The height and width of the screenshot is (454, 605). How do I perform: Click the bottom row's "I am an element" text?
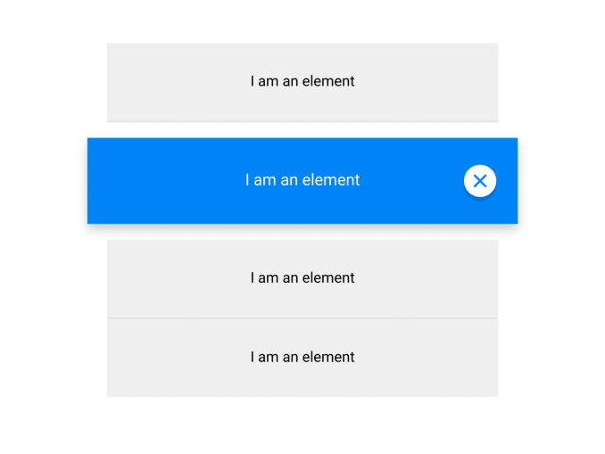tap(302, 357)
